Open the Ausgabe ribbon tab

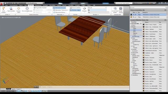point(77,5)
